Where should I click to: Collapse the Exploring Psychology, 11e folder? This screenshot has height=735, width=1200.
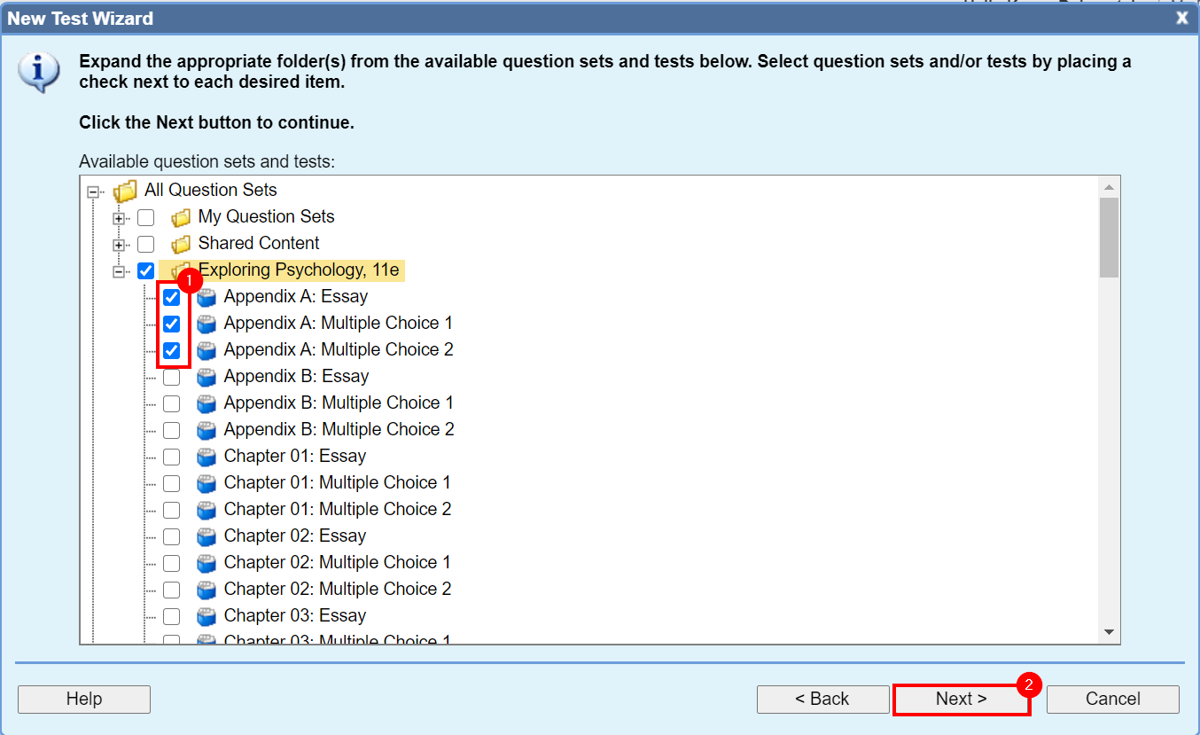(120, 270)
